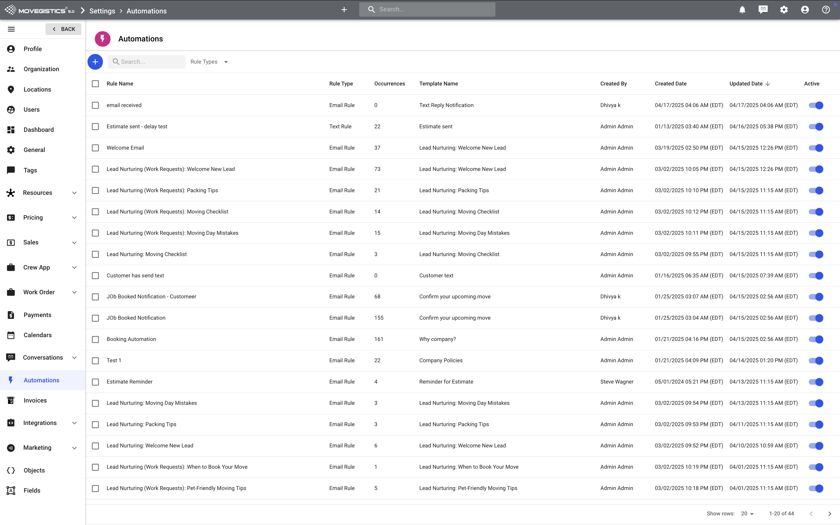Click the notifications bell icon
The width and height of the screenshot is (840, 525).
pyautogui.click(x=742, y=10)
